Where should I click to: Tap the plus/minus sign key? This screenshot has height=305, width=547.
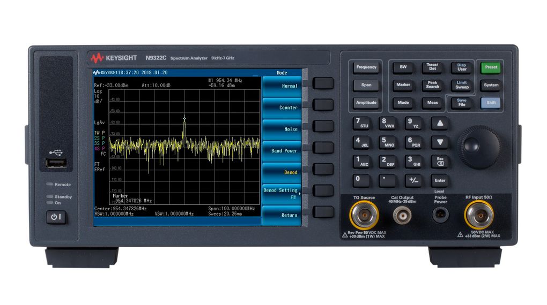[414, 180]
